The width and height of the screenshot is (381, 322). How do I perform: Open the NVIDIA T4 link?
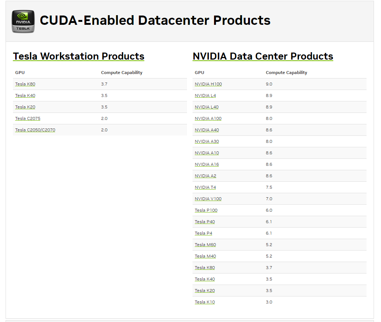pos(205,187)
